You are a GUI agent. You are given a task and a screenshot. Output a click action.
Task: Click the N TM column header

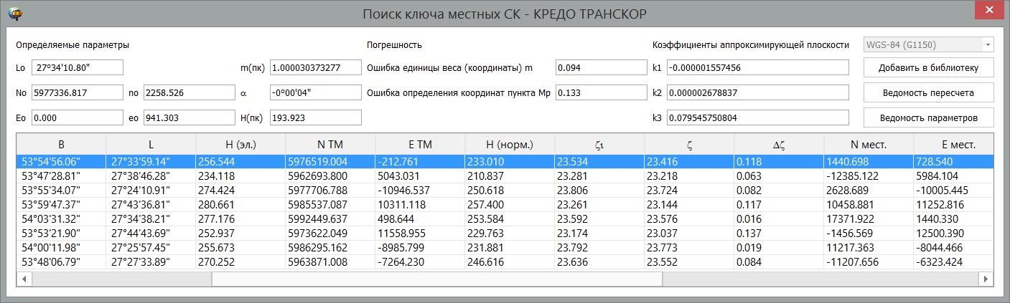pyautogui.click(x=330, y=144)
